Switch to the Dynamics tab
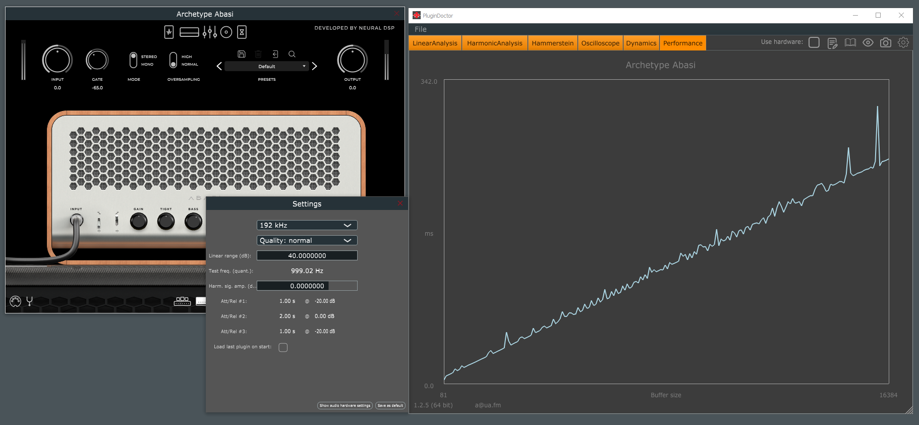The image size is (919, 425). coord(641,43)
